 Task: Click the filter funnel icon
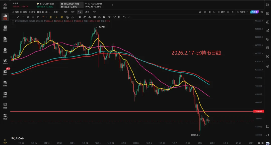point(114,17)
